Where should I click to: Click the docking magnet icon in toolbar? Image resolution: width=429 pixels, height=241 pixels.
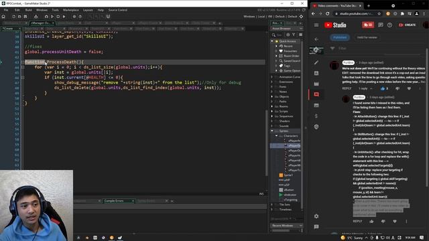click(108, 17)
